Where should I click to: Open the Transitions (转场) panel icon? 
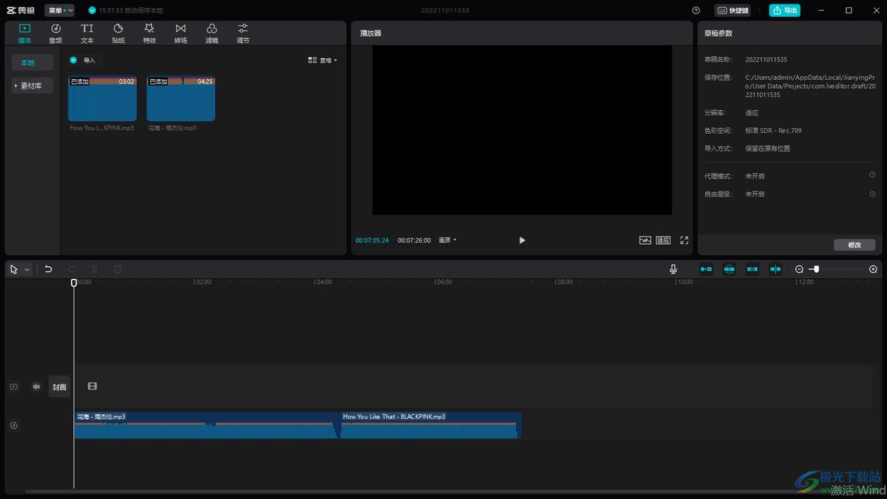(180, 33)
